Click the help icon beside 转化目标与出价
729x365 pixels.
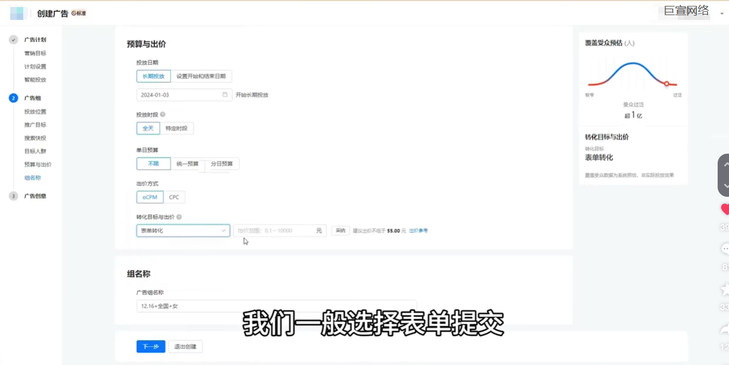point(179,217)
